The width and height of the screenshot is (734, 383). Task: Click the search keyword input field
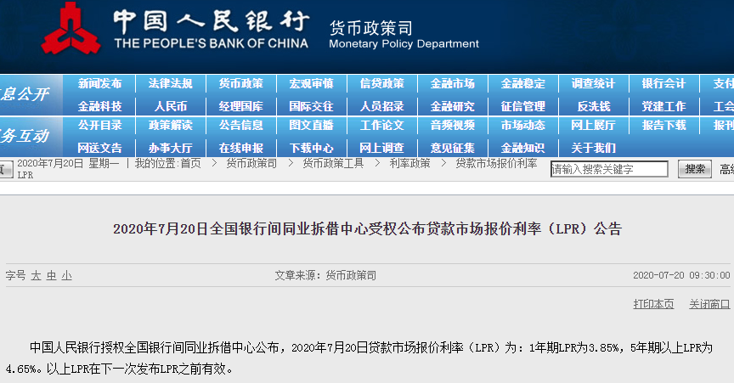pos(609,169)
